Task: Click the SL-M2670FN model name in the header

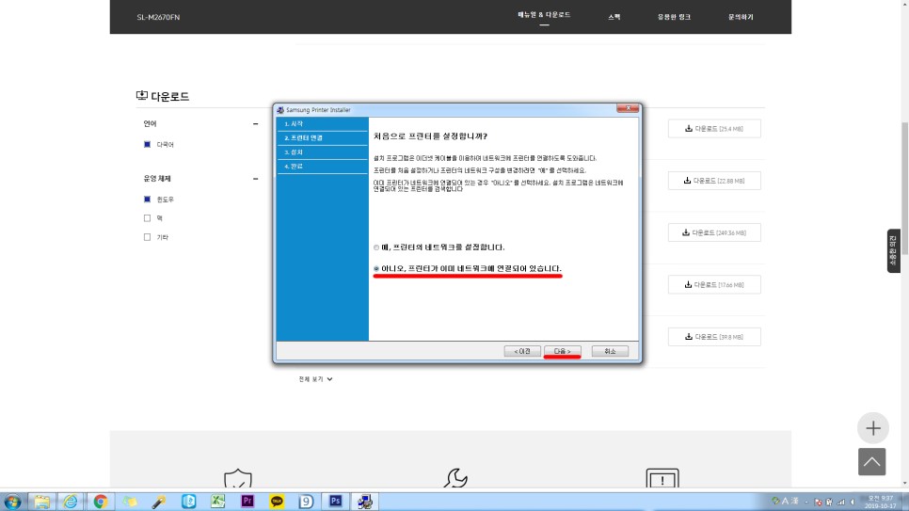Action: (158, 17)
